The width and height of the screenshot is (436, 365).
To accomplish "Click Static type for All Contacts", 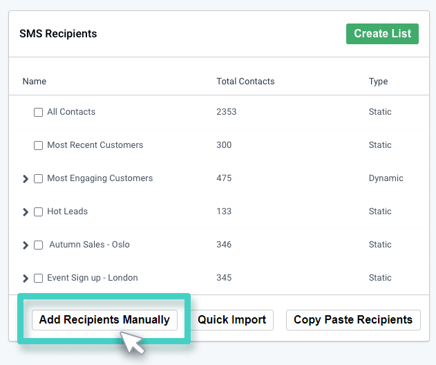I will [380, 112].
